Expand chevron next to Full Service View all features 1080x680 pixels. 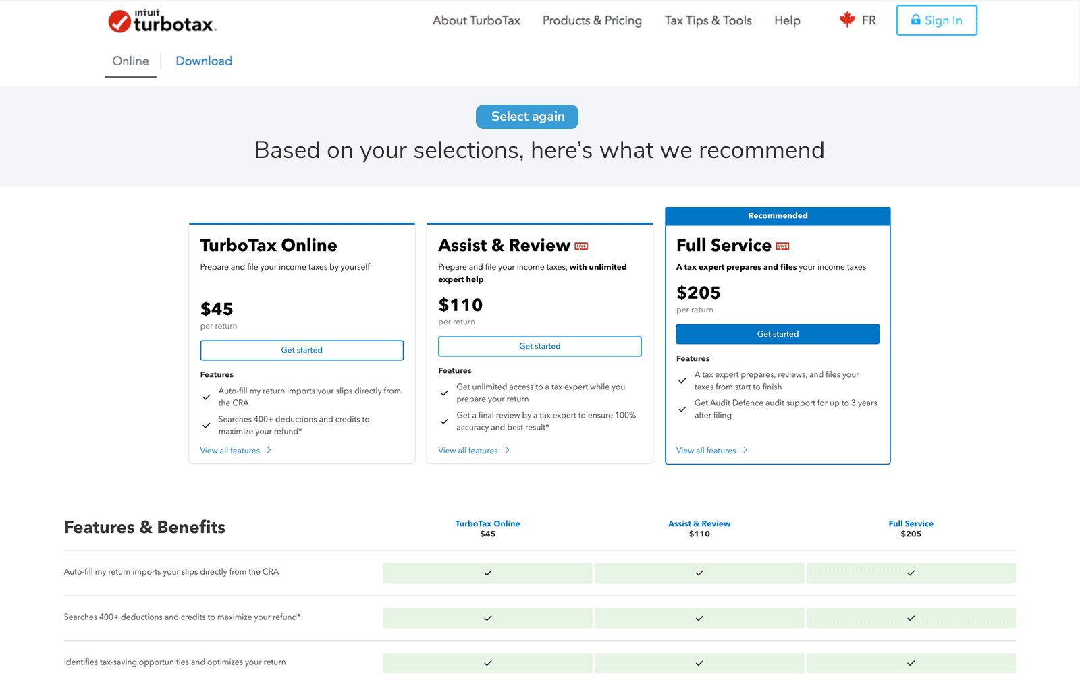[x=745, y=450]
